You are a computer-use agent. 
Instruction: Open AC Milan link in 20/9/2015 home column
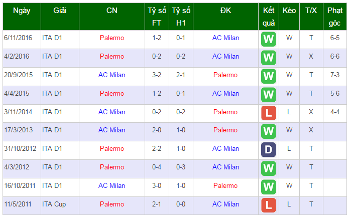point(111,75)
